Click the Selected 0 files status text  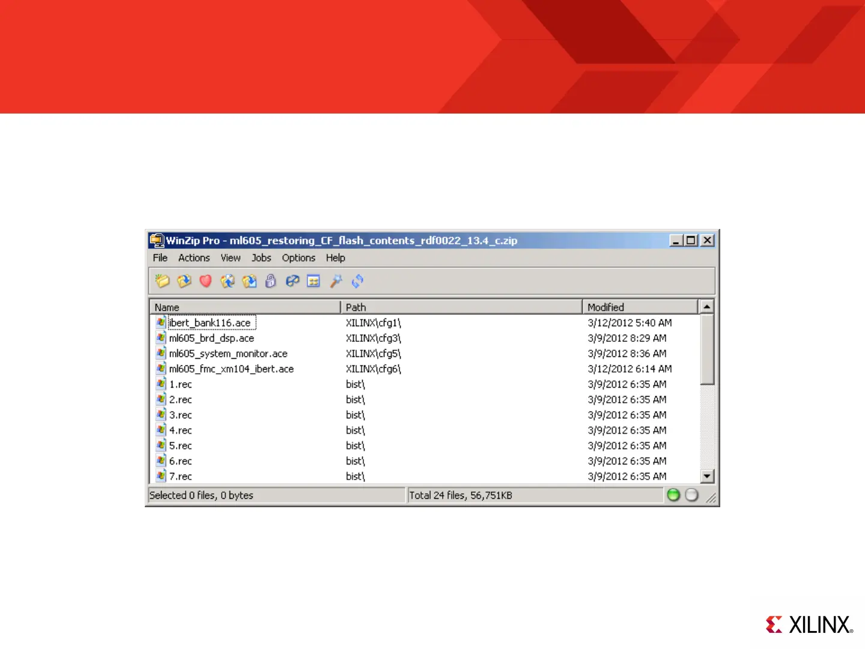coord(201,495)
